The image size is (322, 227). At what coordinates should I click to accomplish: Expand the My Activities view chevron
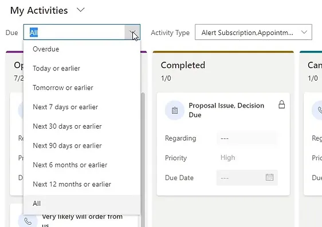tap(80, 10)
